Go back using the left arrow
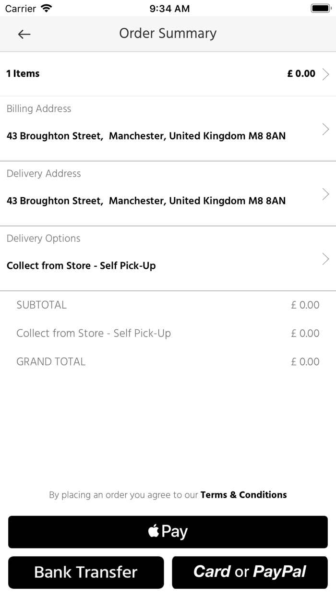This screenshot has height=597, width=336. click(24, 34)
